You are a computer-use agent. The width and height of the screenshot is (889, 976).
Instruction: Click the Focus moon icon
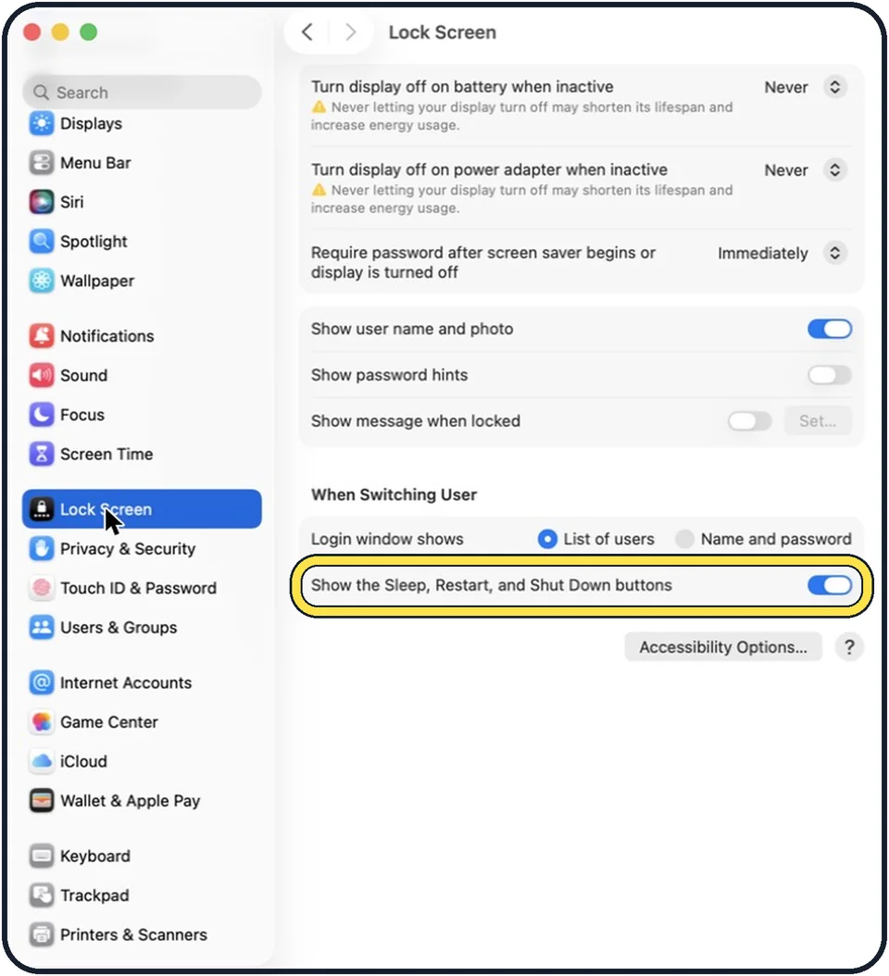point(42,415)
